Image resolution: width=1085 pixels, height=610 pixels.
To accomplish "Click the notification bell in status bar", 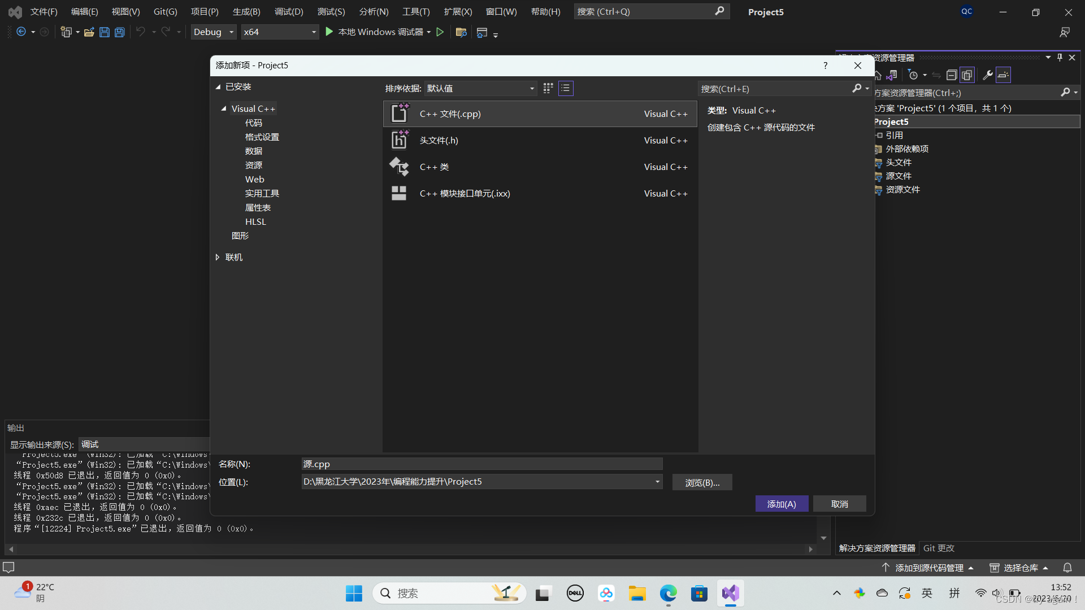I will click(1067, 568).
